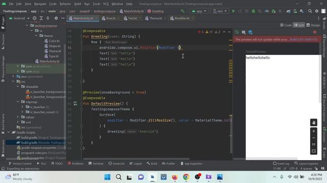327x183 pixels.
Task: Collapse the Gradle Scripts node
Action: 9,132
